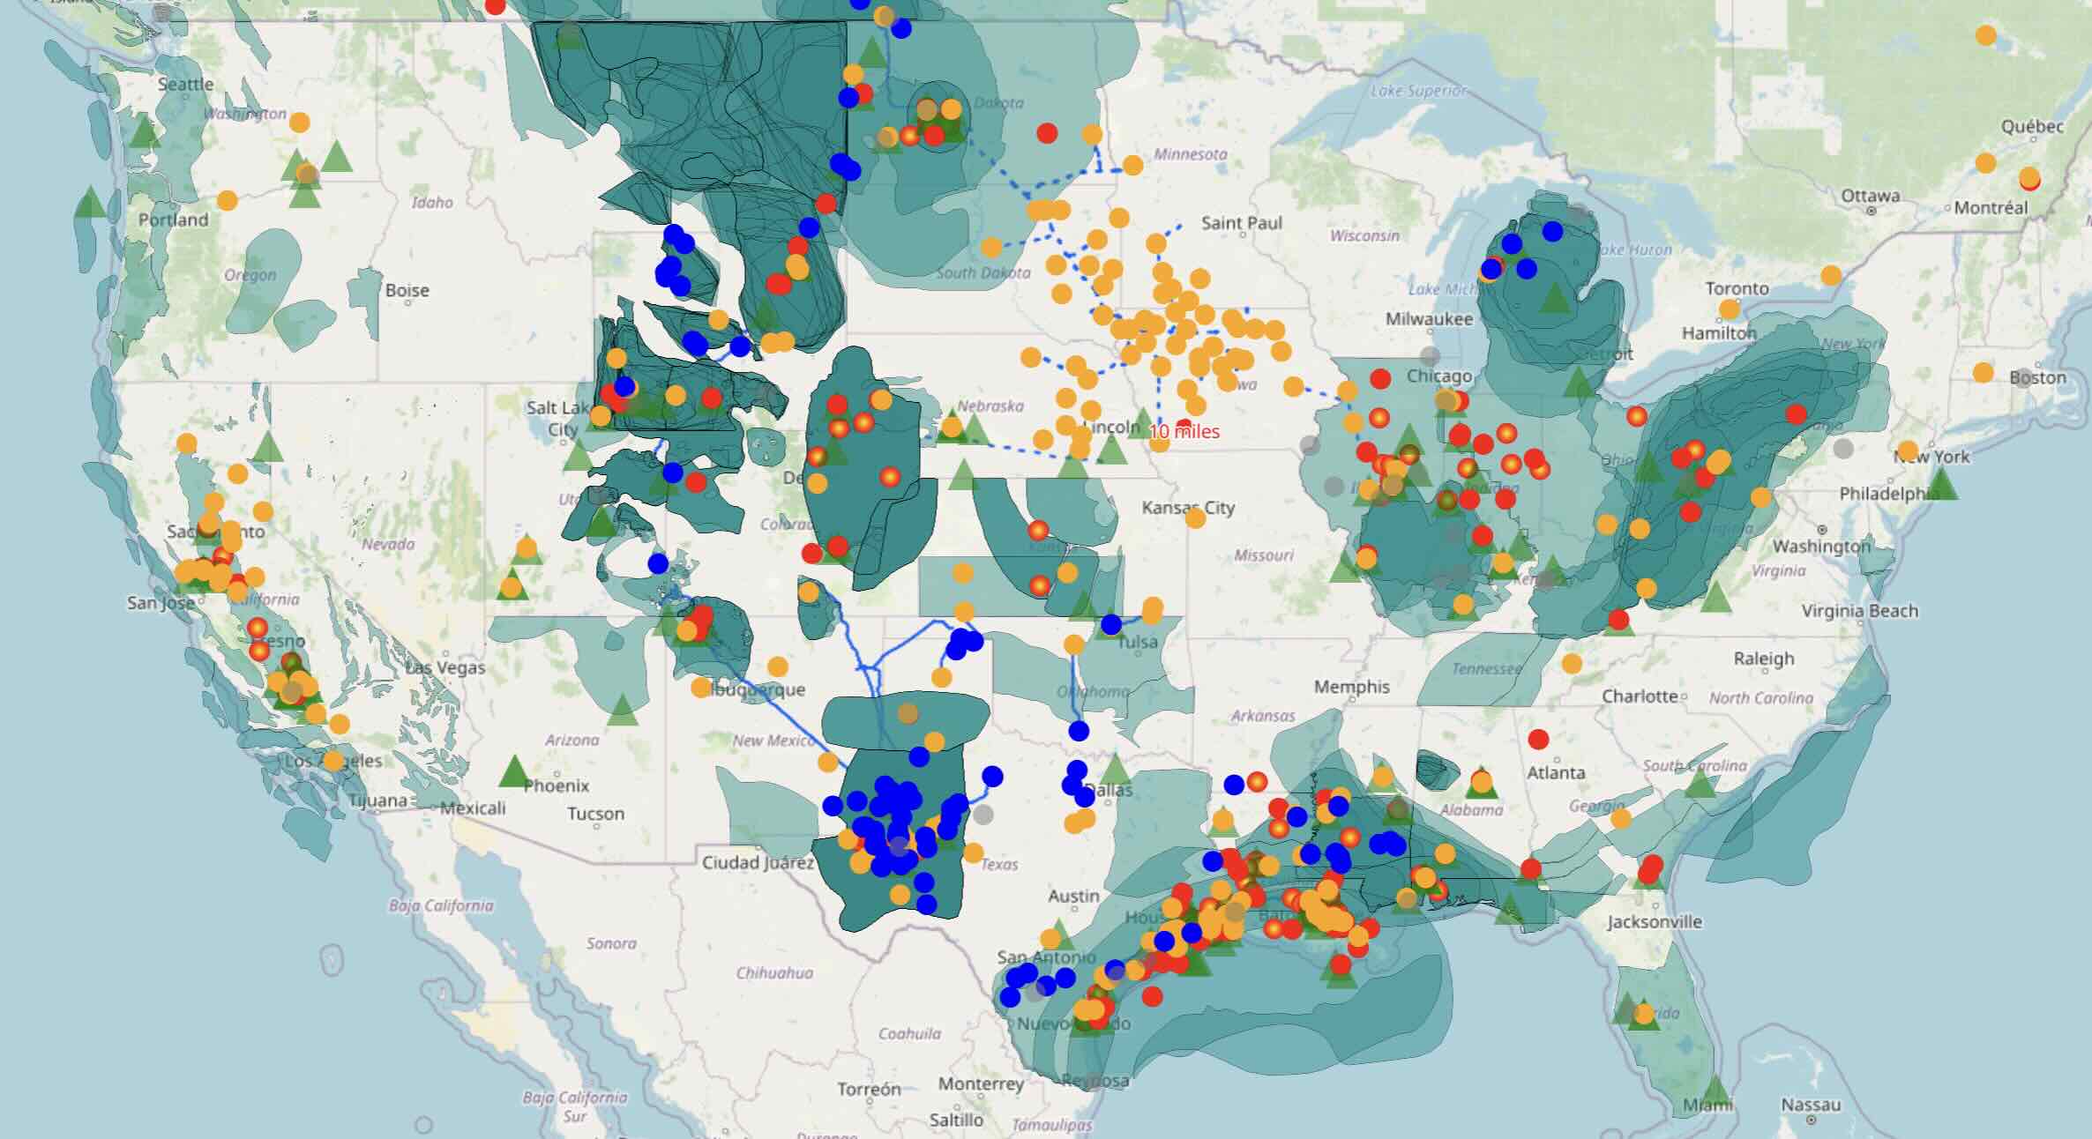Click the blue marker in southeast Utah
Screen dimensions: 2092x1139
click(658, 563)
